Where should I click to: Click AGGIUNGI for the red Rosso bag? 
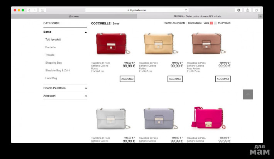(127, 79)
